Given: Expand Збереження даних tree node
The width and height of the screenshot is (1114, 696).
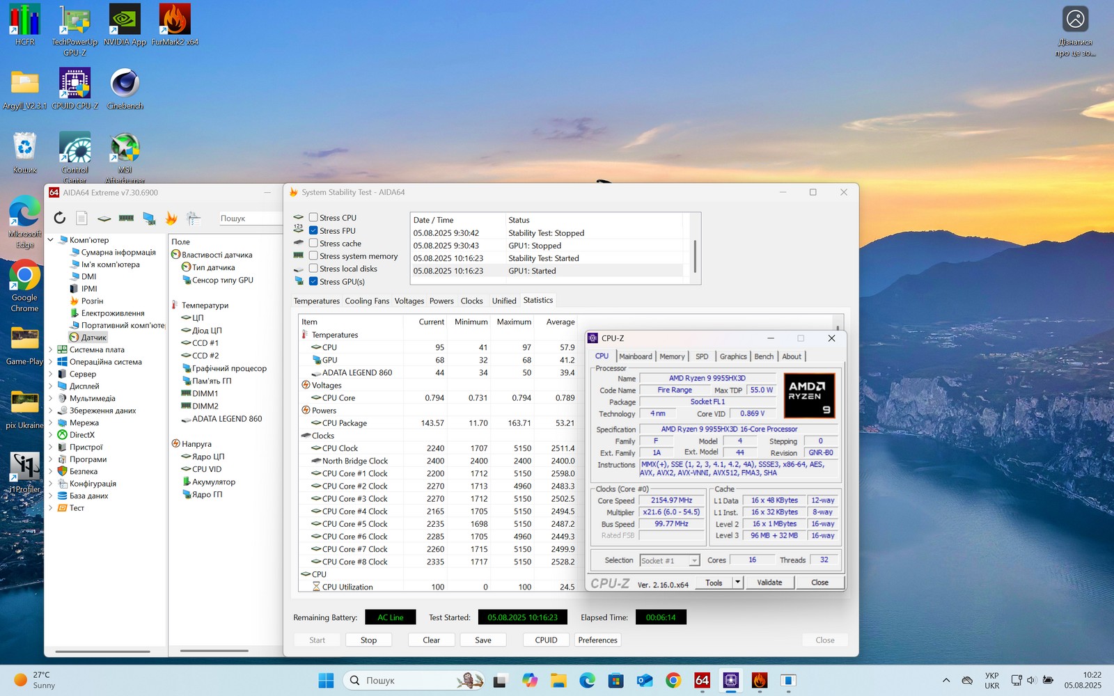Looking at the screenshot, I should pos(50,411).
